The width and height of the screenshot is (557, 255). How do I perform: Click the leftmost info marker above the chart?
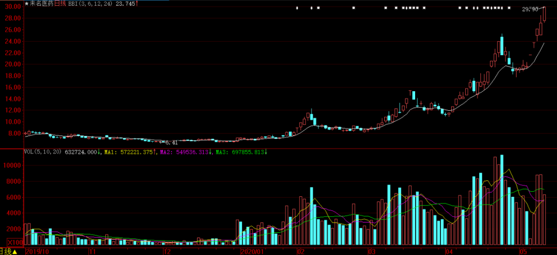pos(297,8)
